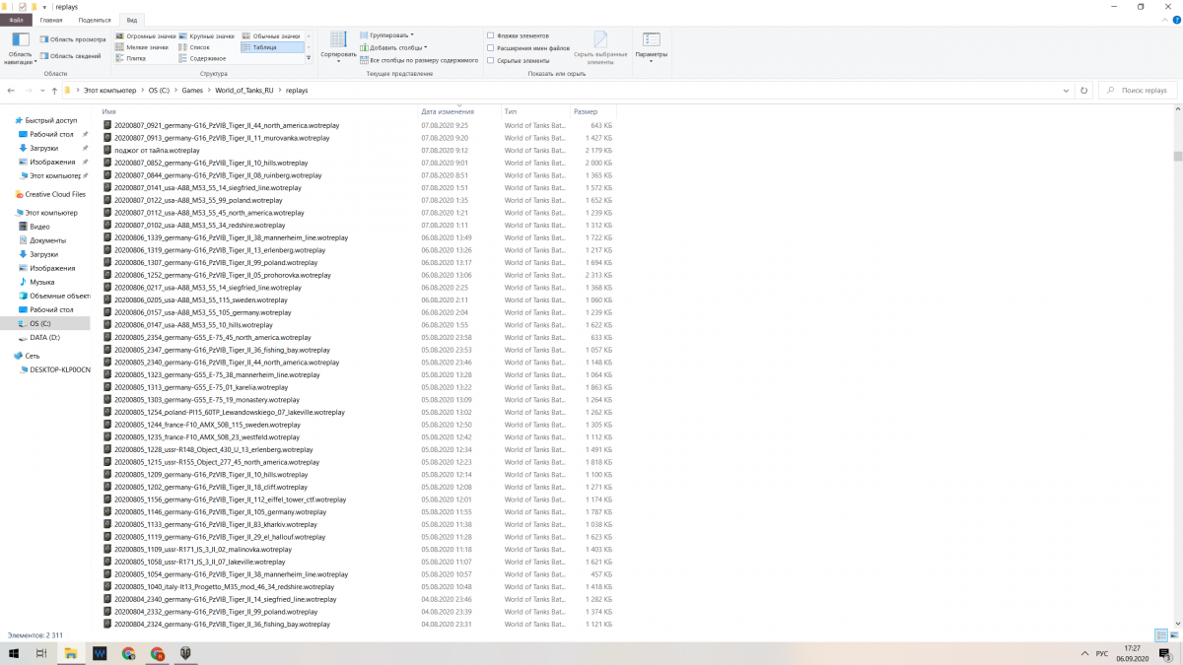Go to World_of_Tanks_RU in the breadcrumb path
The height and width of the screenshot is (665, 1183).
click(245, 90)
